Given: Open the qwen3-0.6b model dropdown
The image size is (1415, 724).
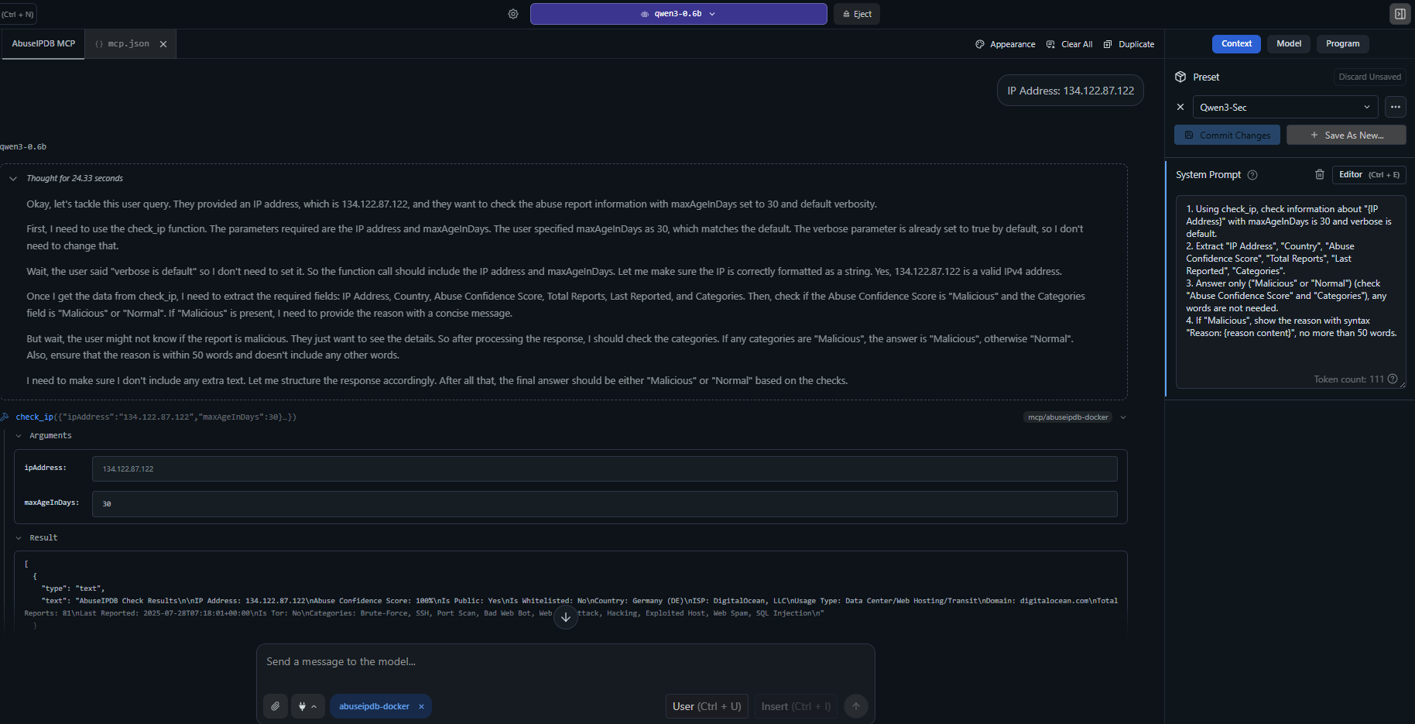Looking at the screenshot, I should (678, 14).
